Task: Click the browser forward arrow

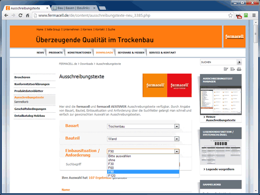Action: pyautogui.click(x=13, y=15)
